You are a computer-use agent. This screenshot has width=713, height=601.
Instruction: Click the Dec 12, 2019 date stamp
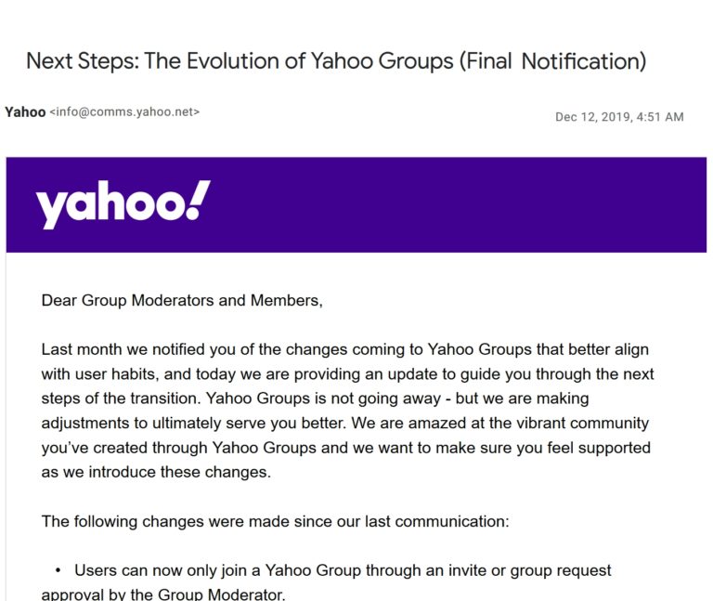coord(593,117)
